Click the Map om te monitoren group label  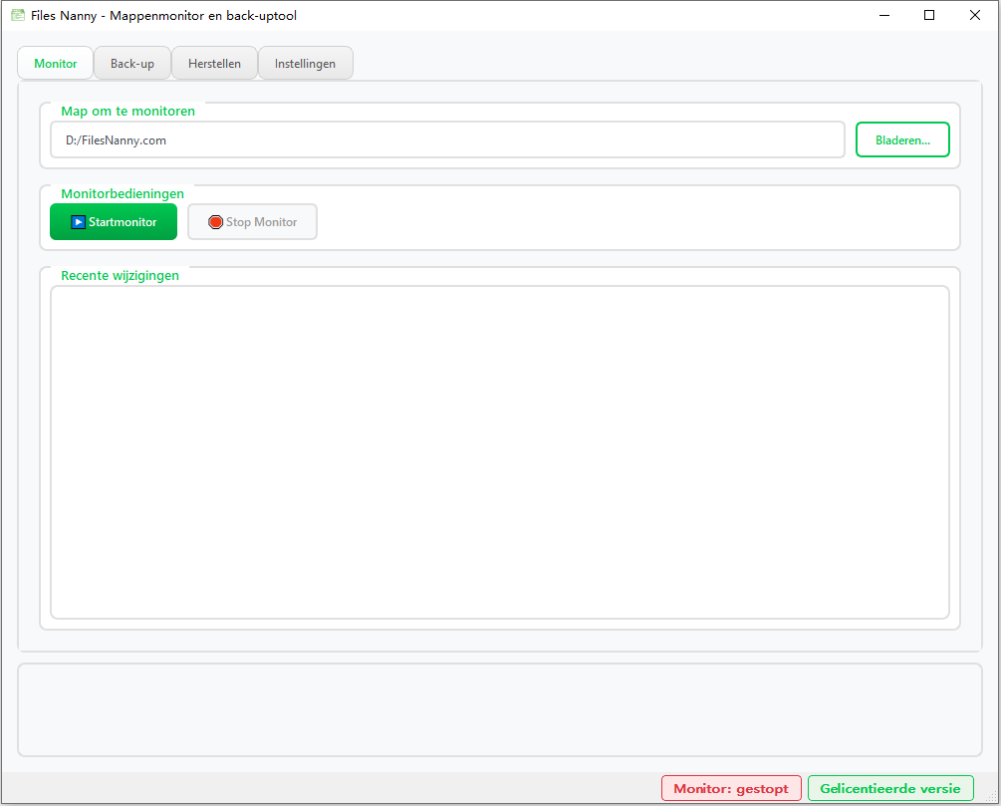[127, 111]
